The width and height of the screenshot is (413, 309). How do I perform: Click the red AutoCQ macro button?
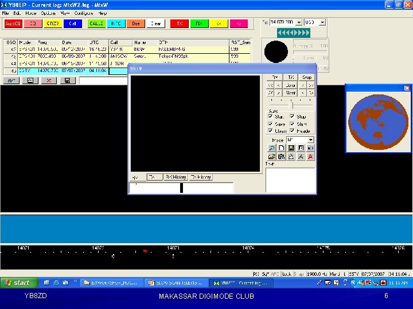point(13,23)
